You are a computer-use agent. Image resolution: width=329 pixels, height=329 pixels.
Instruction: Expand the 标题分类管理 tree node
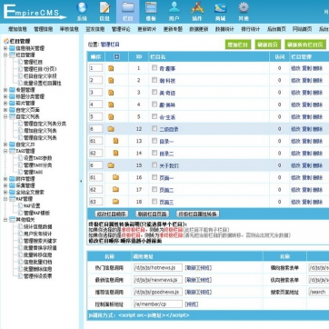[5, 96]
